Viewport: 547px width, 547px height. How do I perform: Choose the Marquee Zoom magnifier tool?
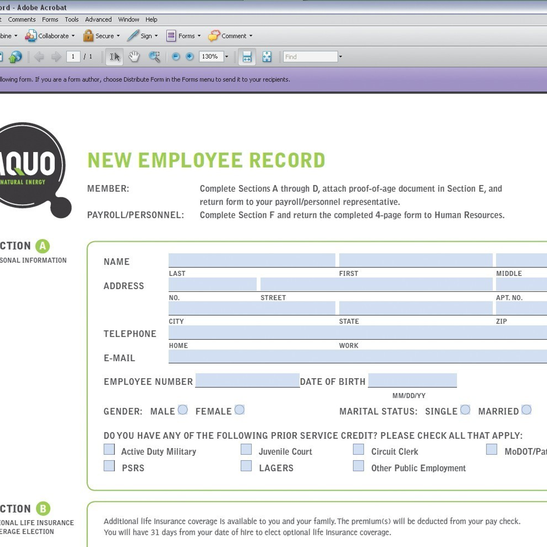[x=155, y=56]
